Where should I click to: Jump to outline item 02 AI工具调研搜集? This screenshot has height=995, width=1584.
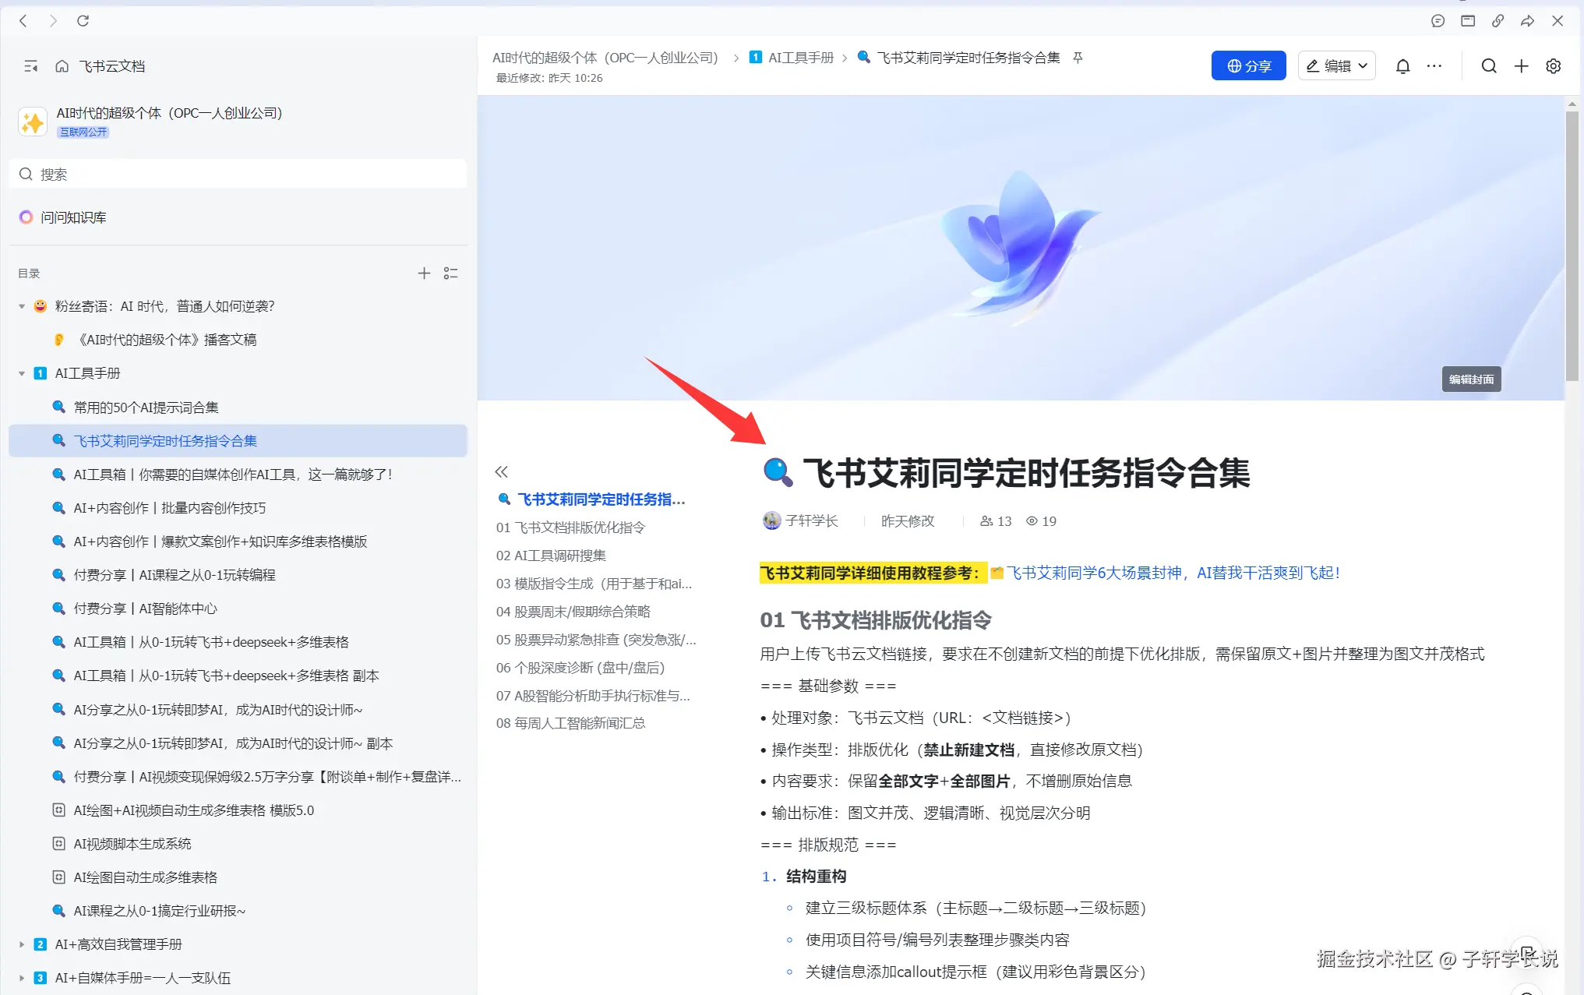point(551,556)
